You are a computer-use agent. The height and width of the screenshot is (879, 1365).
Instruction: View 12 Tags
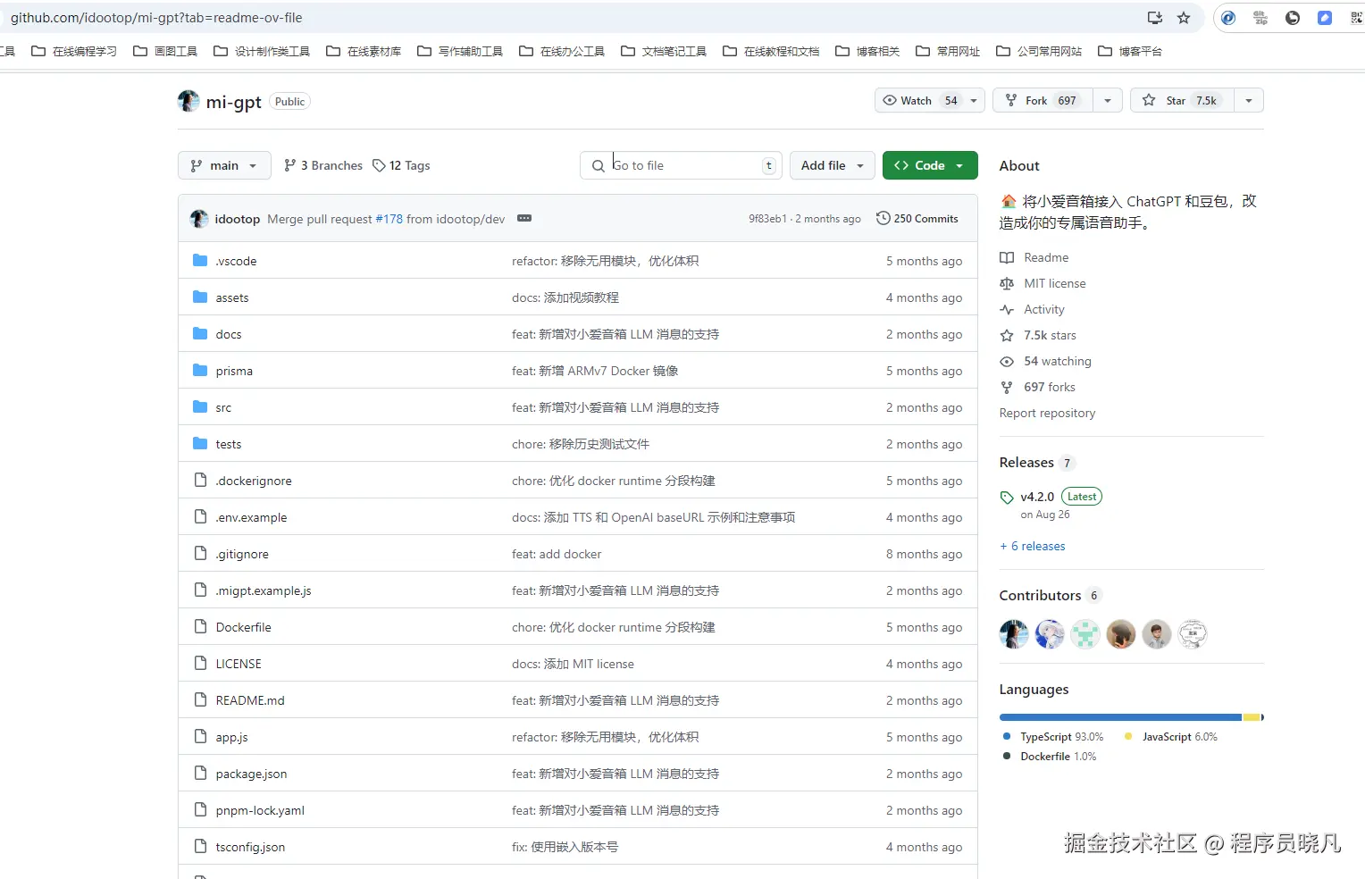coord(402,165)
